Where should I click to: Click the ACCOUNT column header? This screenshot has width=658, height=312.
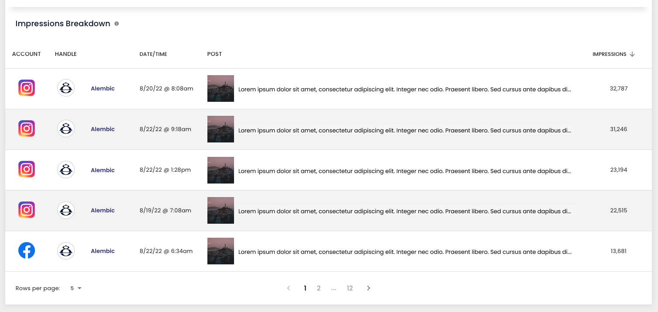point(27,54)
